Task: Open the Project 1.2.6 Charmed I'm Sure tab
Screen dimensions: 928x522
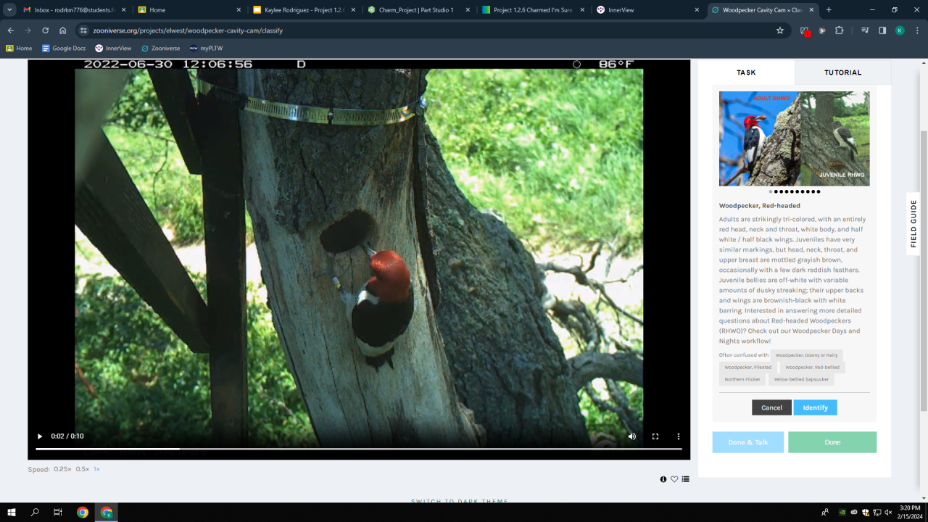Action: tap(533, 10)
